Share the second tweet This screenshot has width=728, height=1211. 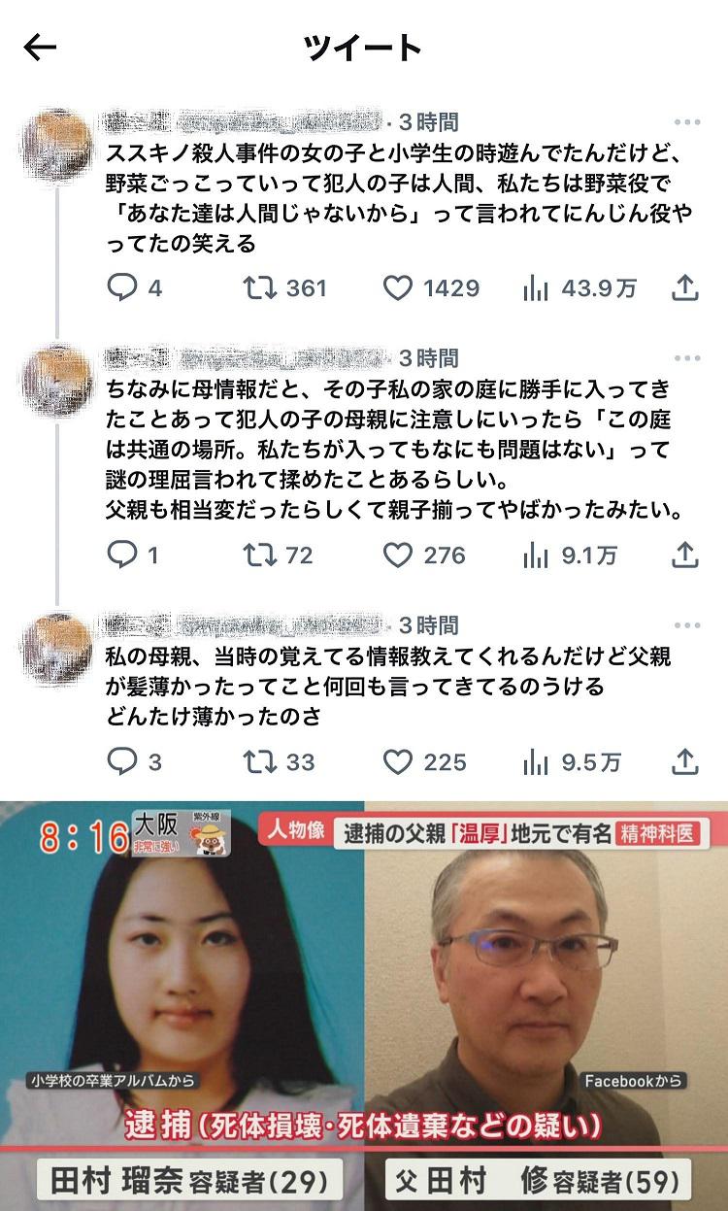[685, 555]
